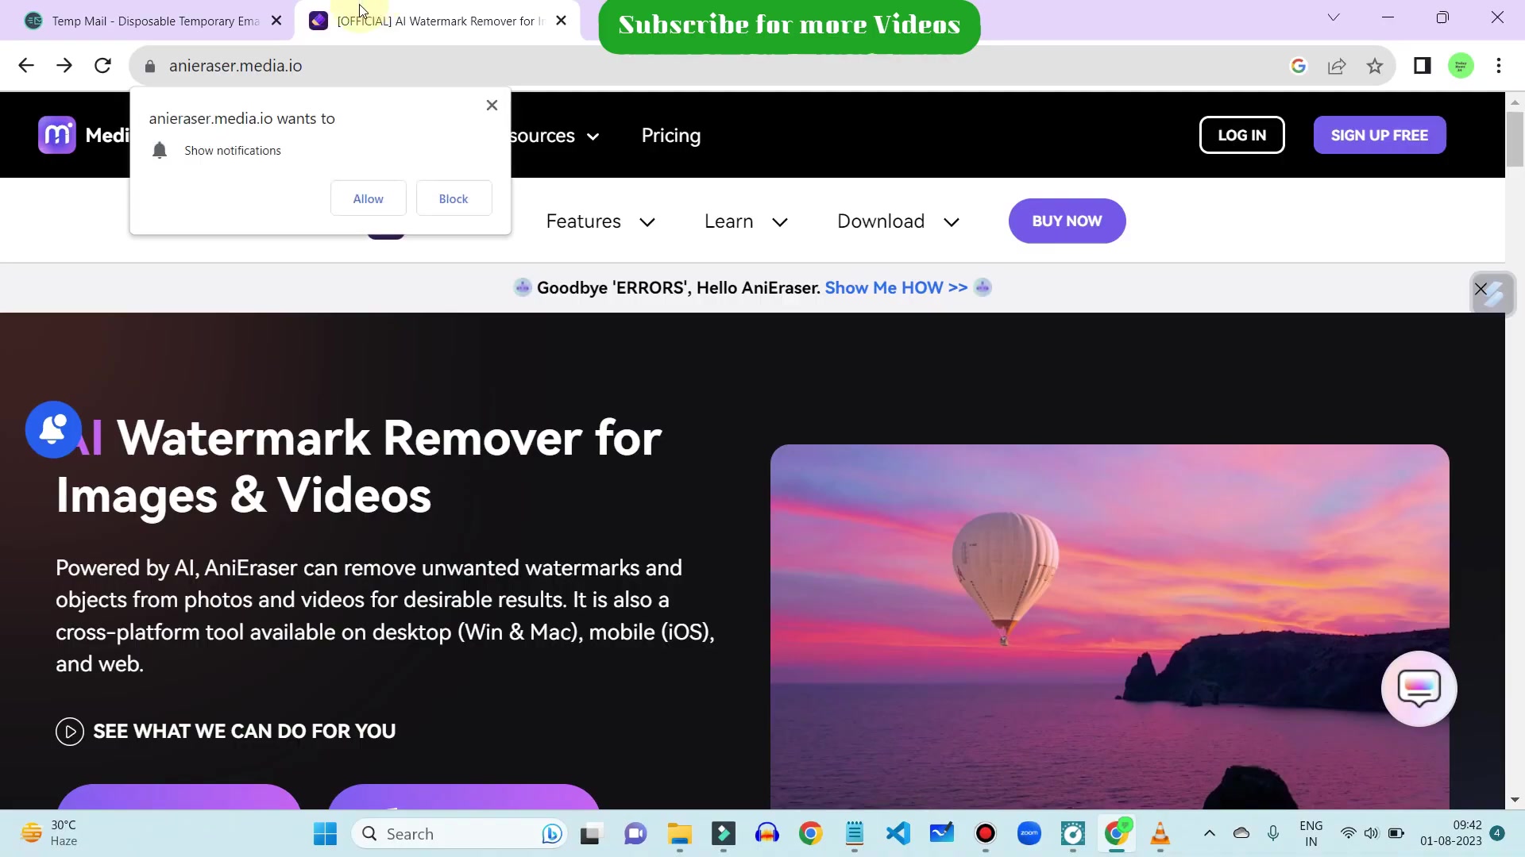Open the chat support widget
The height and width of the screenshot is (857, 1525).
coord(1419,688)
